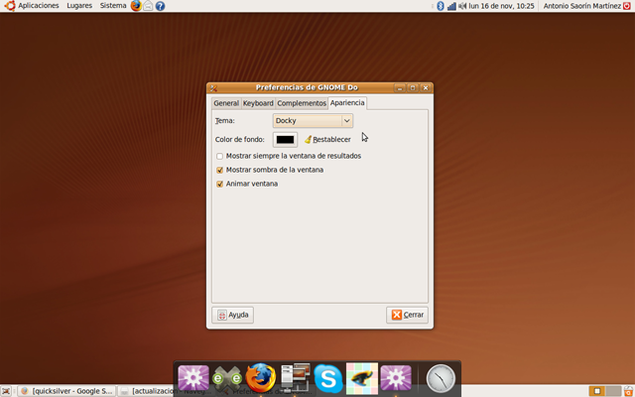Click the Cerrar button
Screen dimensions: 635x397
tap(407, 315)
